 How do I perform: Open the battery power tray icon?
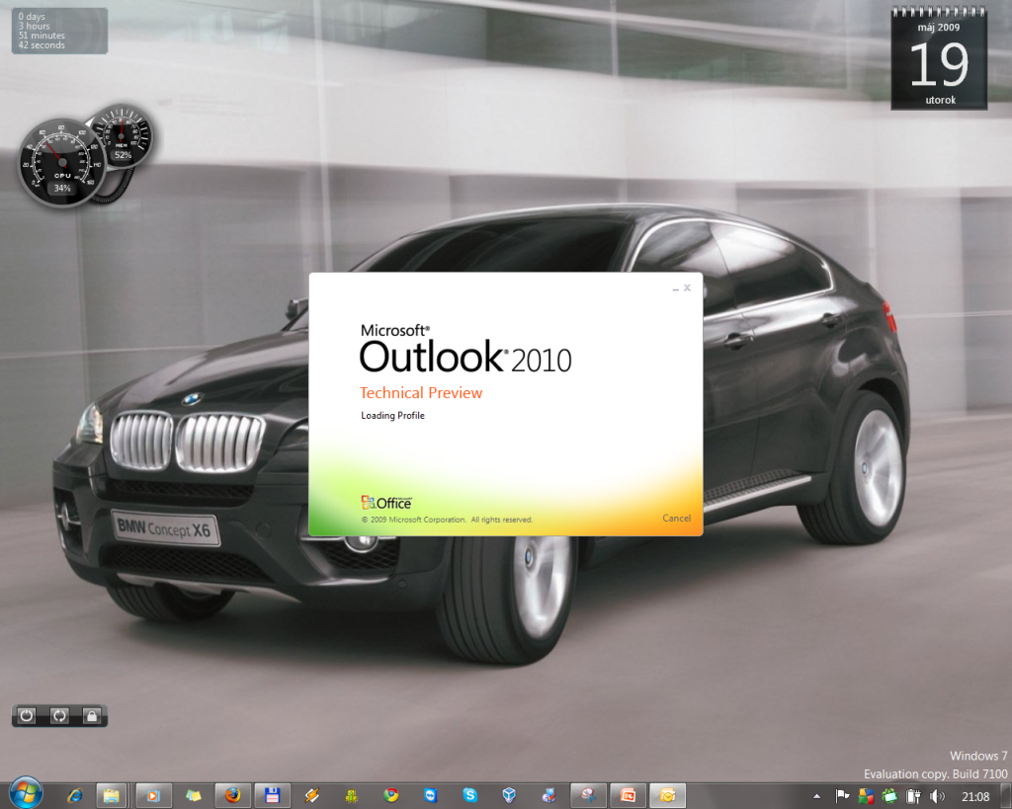point(913,796)
